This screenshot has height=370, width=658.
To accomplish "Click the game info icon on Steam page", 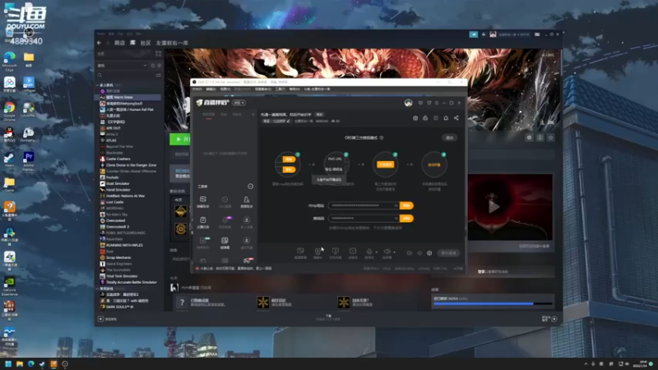I will (540, 137).
